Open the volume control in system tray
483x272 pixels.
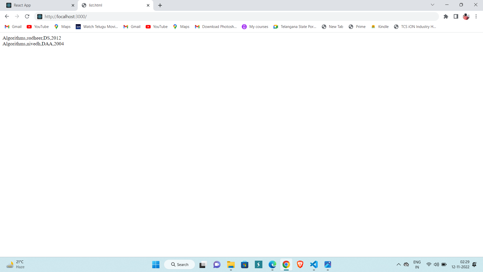pyautogui.click(x=436, y=264)
